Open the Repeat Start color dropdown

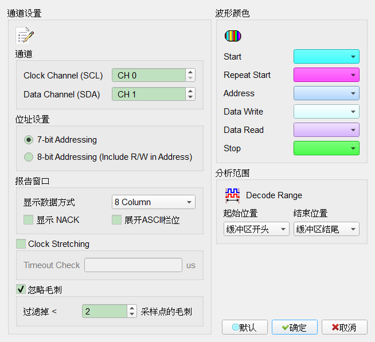326,75
